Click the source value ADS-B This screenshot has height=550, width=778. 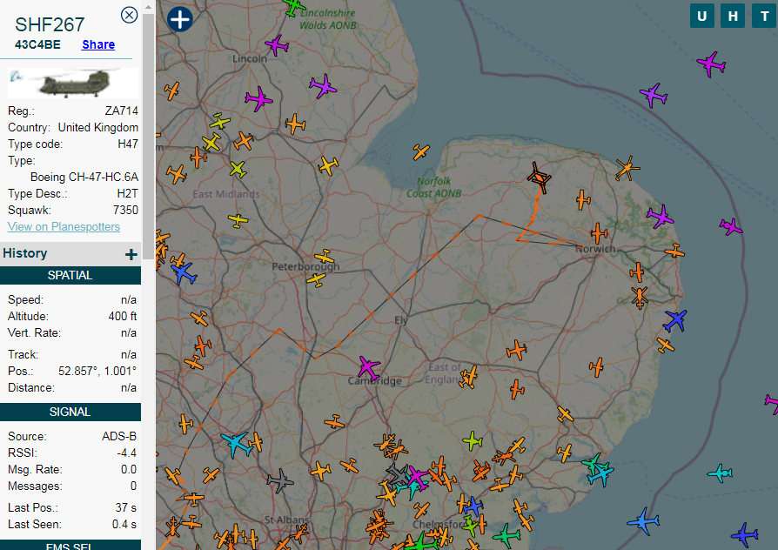119,436
